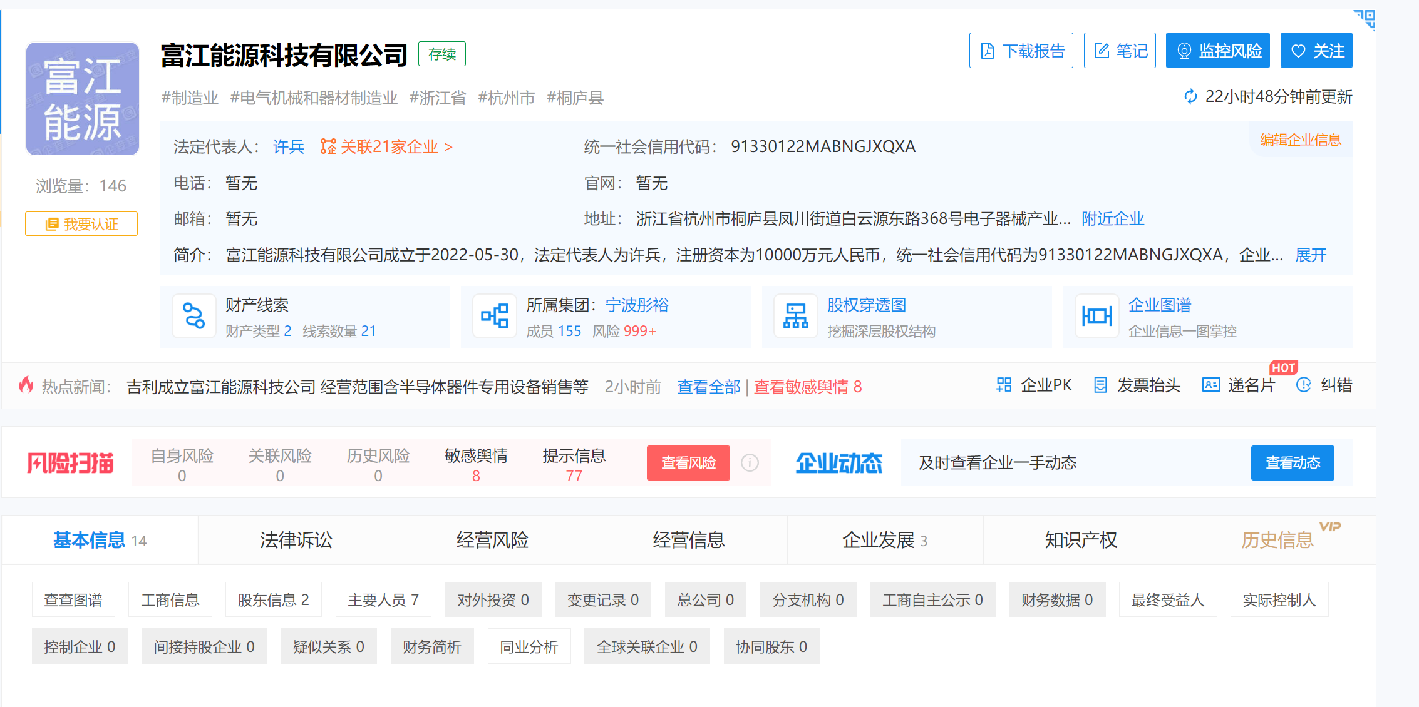Click the 监控风险 button
1419x707 pixels.
pyautogui.click(x=1217, y=51)
